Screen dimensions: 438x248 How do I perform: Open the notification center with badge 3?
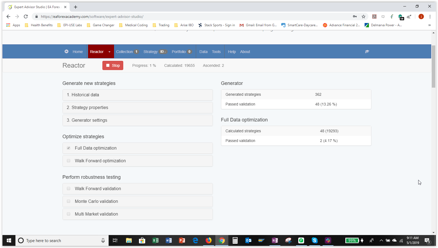[x=427, y=240]
